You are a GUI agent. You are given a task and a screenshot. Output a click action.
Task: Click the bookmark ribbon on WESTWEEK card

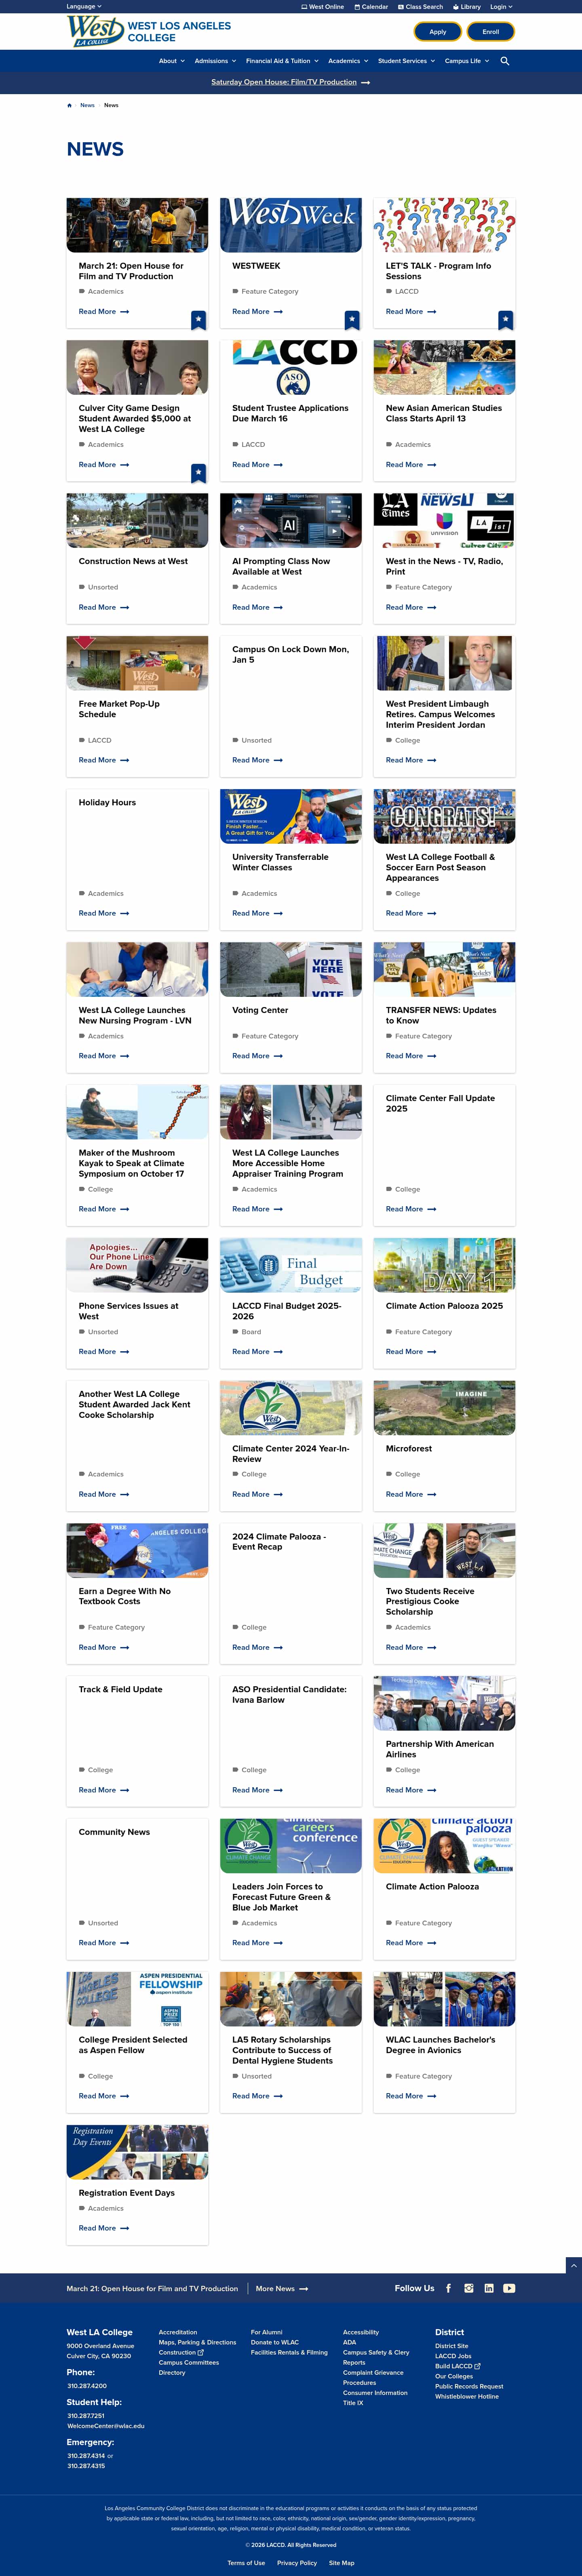click(352, 320)
